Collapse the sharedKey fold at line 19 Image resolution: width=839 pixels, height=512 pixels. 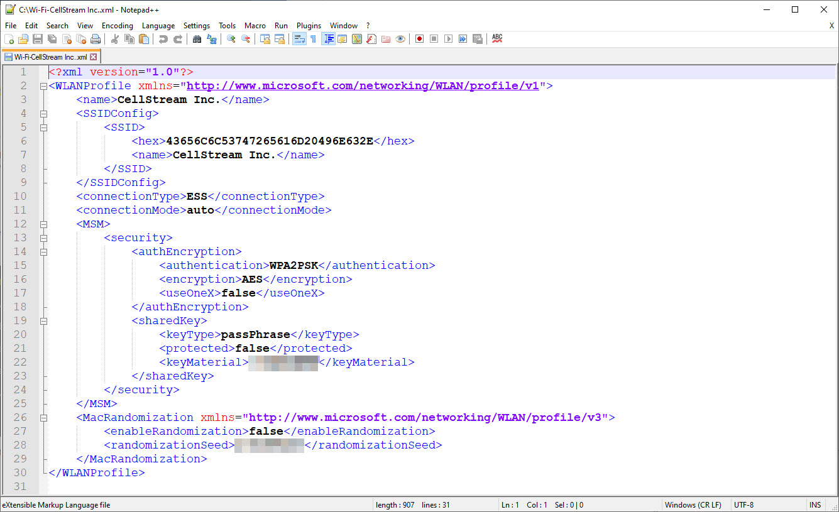tap(43, 321)
